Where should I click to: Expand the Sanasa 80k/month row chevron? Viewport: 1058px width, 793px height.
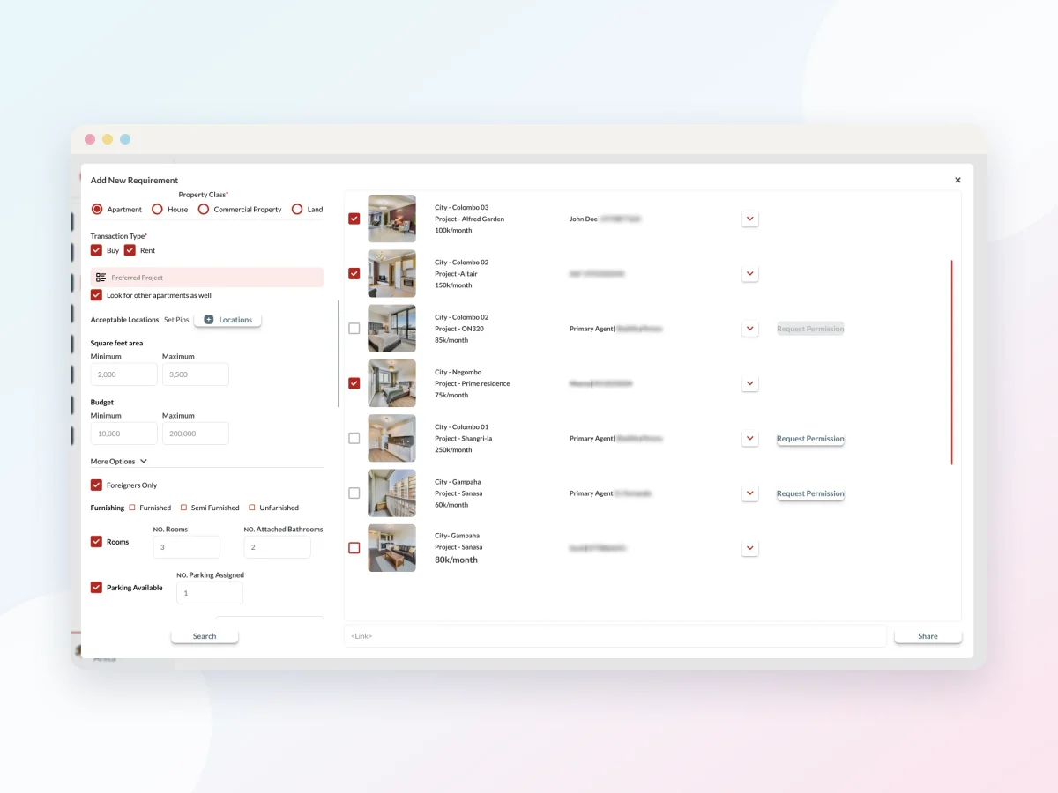pos(750,548)
